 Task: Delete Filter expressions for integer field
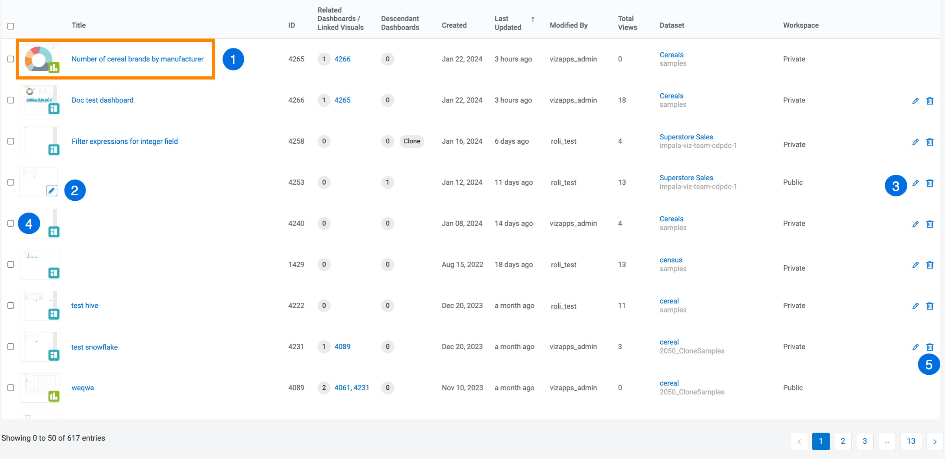tap(930, 142)
